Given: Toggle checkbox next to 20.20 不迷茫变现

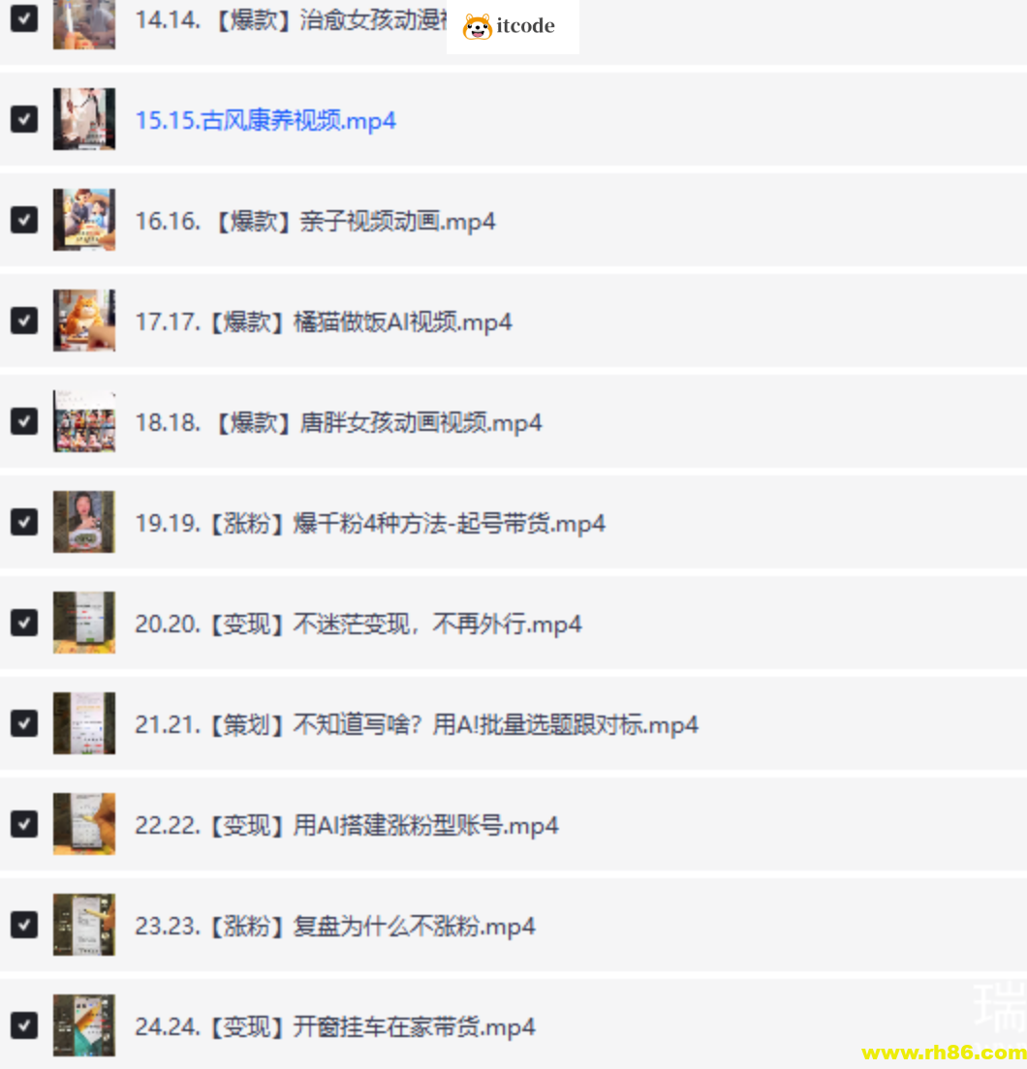Looking at the screenshot, I should tap(24, 623).
